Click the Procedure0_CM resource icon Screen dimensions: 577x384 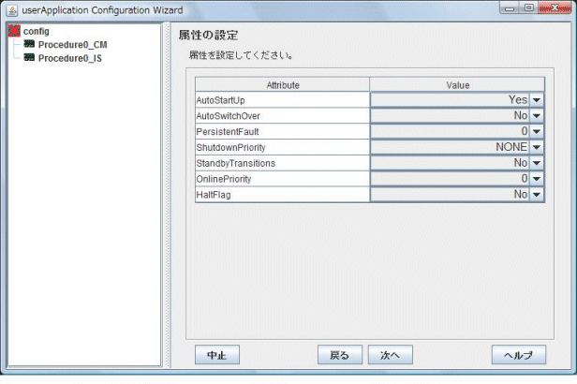click(x=29, y=44)
